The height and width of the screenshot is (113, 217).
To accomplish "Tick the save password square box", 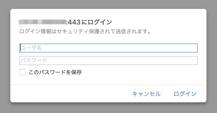I will point(22,72).
